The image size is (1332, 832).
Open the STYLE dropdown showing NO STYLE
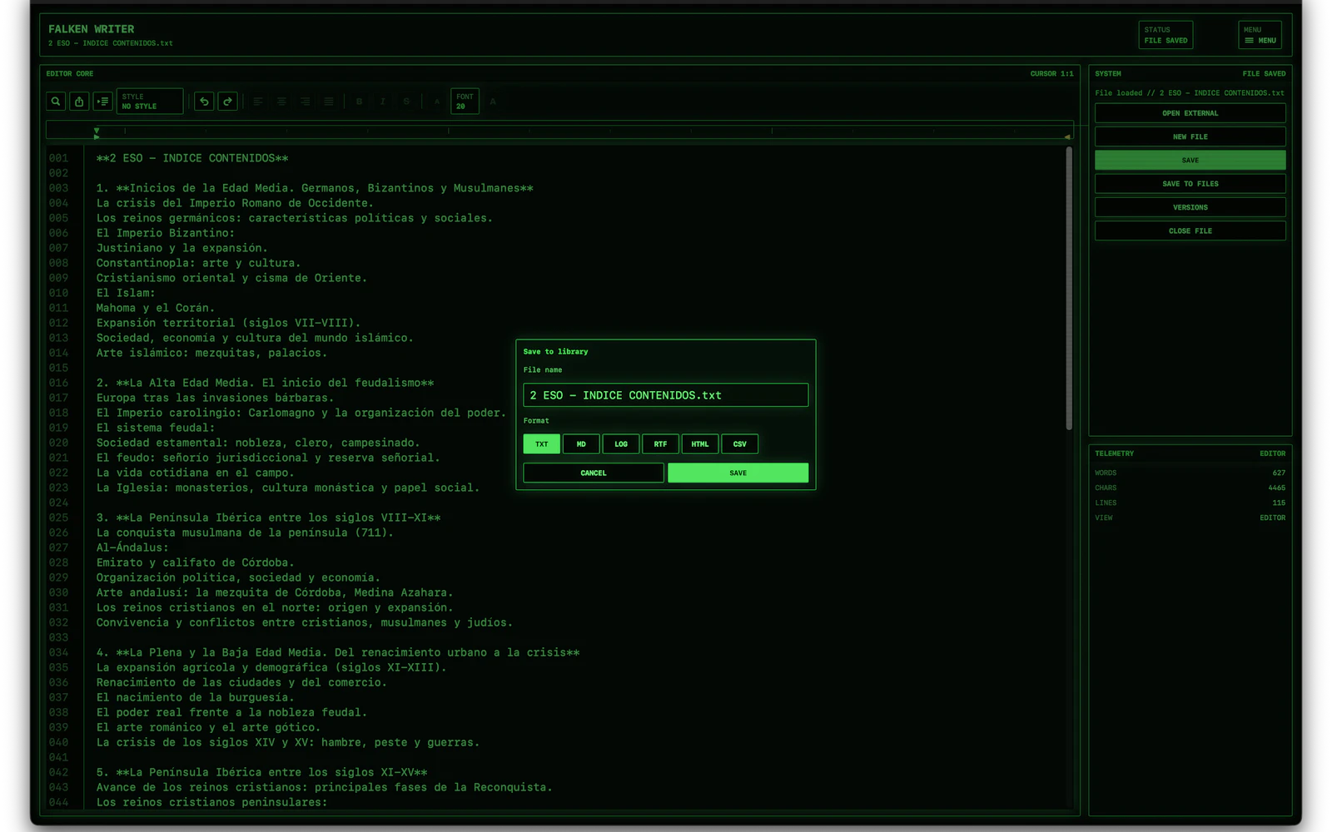click(x=150, y=102)
